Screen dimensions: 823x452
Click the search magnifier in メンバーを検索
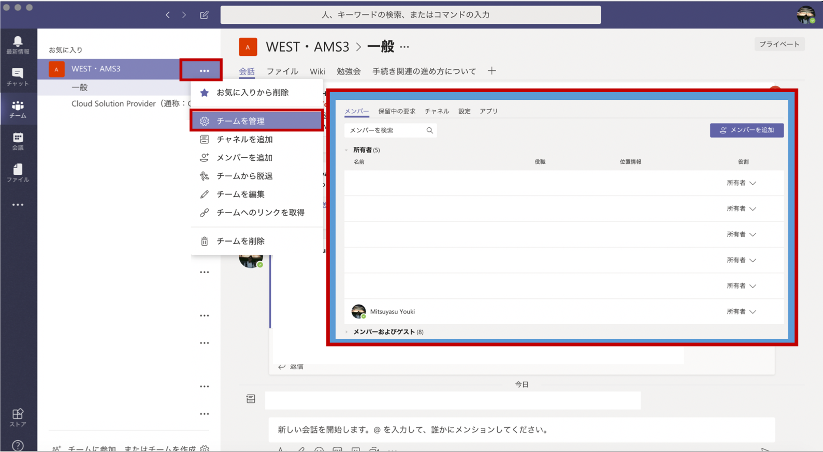(x=429, y=130)
